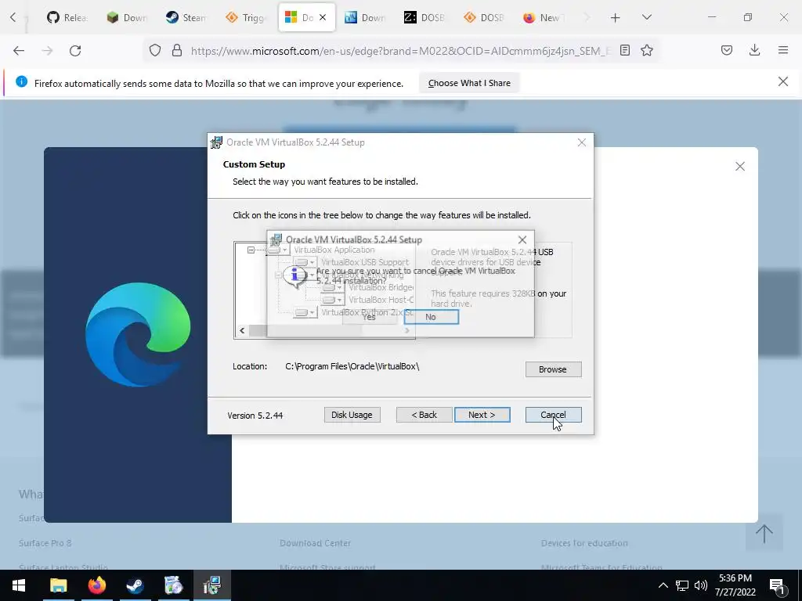
Task: Open the Firefox application menu
Action: coord(783,50)
